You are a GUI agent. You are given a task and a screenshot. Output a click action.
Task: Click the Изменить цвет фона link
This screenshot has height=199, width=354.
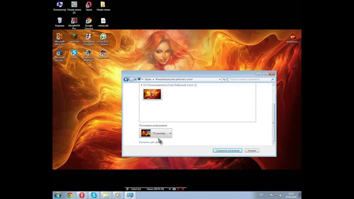(150, 142)
